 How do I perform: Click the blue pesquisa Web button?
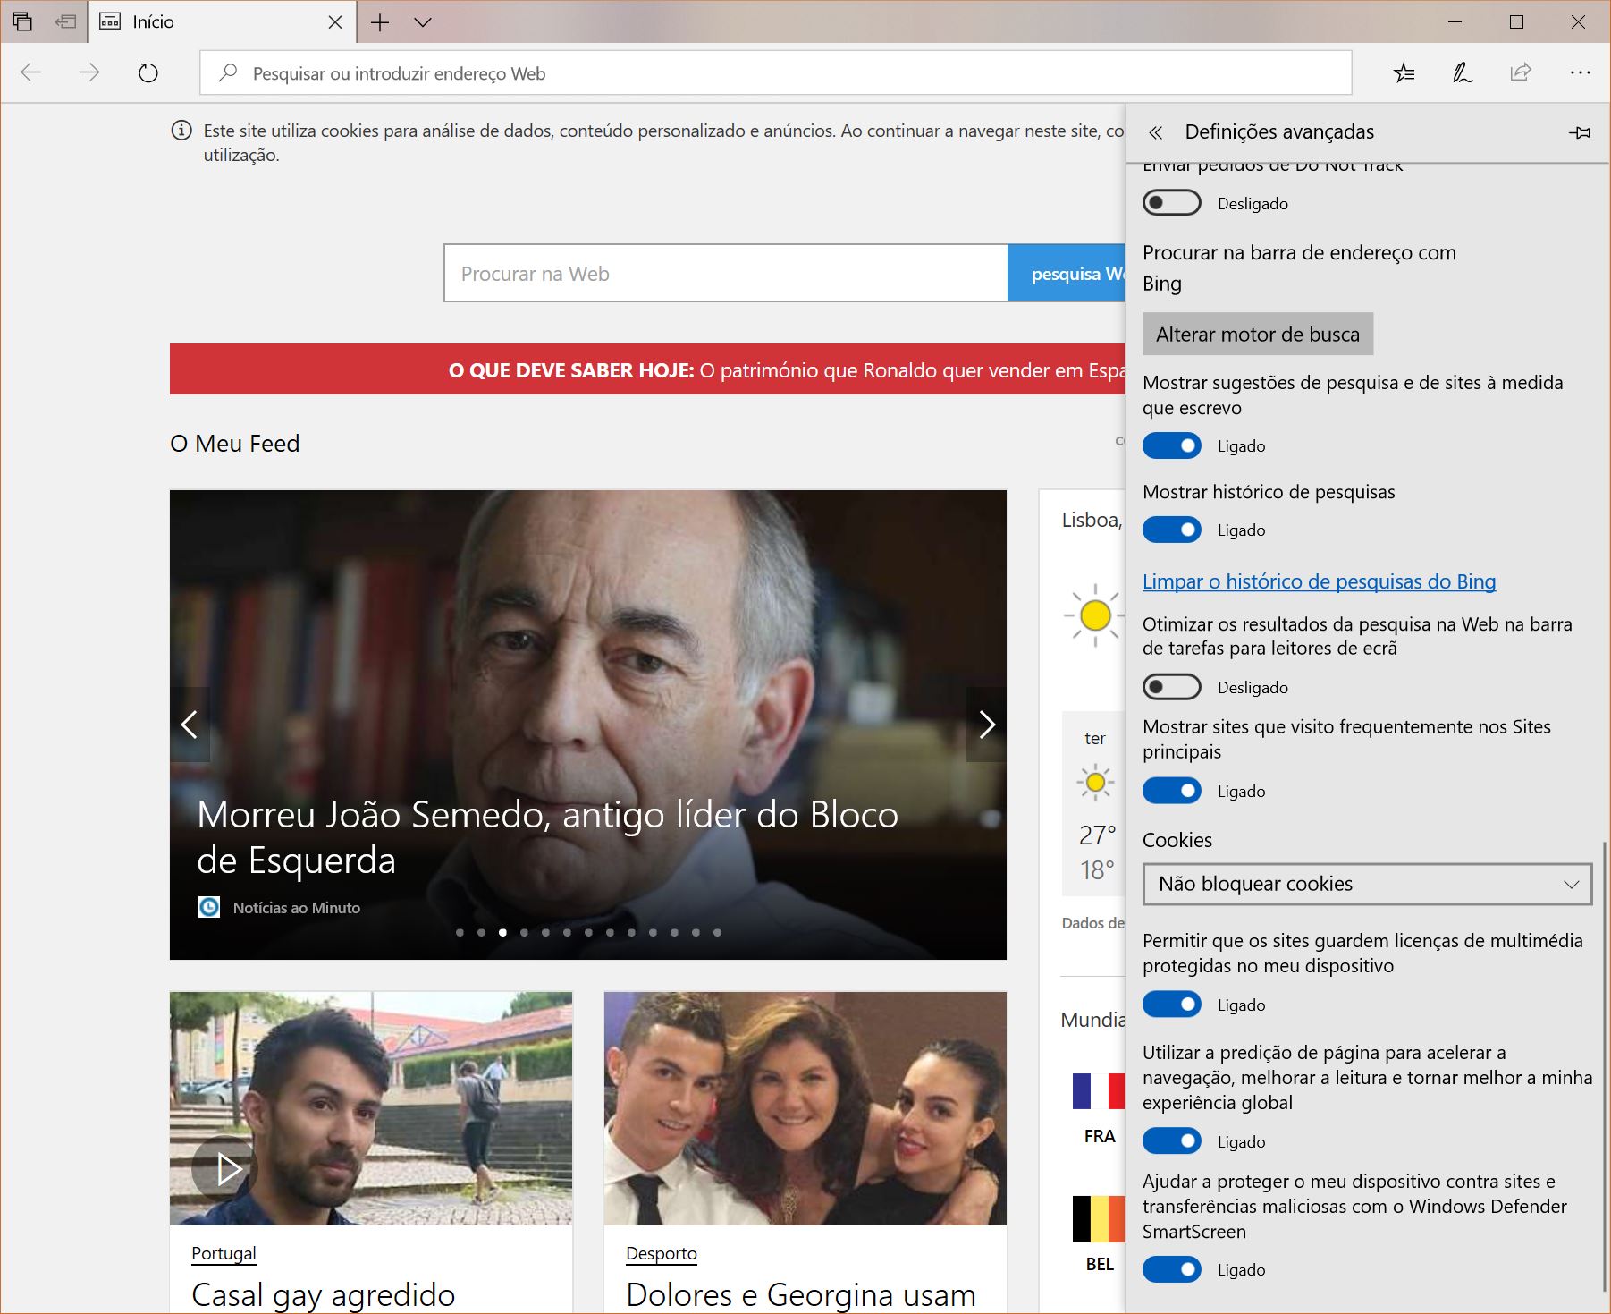click(1066, 273)
